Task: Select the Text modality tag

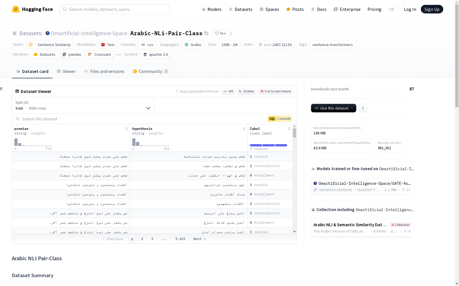Action: [108, 45]
